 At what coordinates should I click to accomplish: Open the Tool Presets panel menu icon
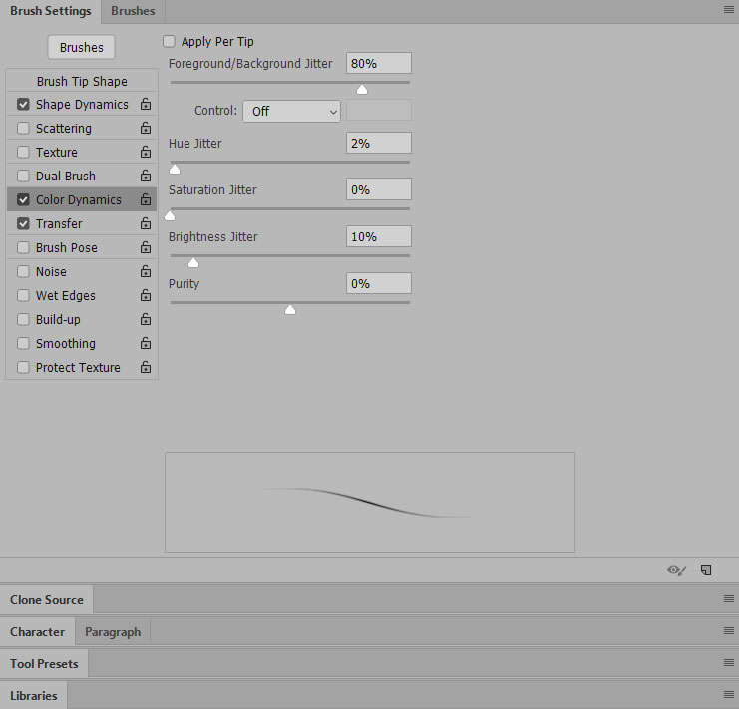point(729,663)
